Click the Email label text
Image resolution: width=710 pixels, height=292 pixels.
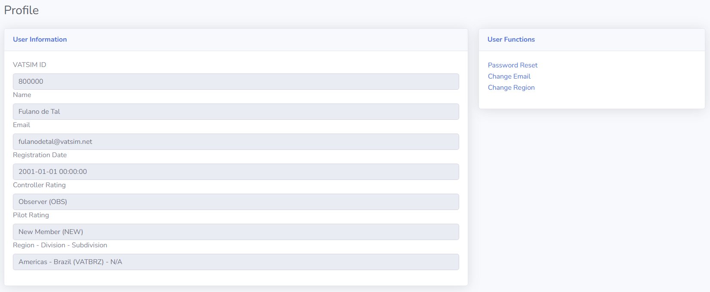point(21,125)
